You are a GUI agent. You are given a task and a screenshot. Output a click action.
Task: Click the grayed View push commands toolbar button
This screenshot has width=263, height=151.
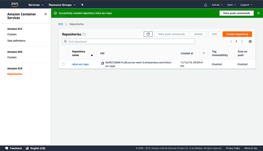171,34
